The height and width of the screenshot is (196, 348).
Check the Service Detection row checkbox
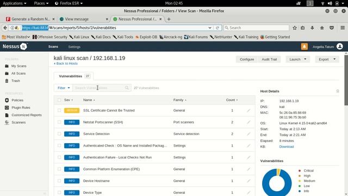pyautogui.click(x=59, y=134)
